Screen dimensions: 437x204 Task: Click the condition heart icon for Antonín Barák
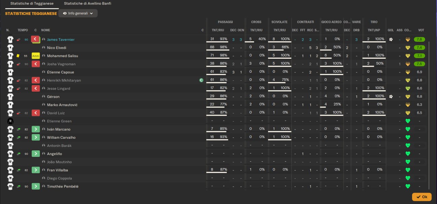(407, 146)
